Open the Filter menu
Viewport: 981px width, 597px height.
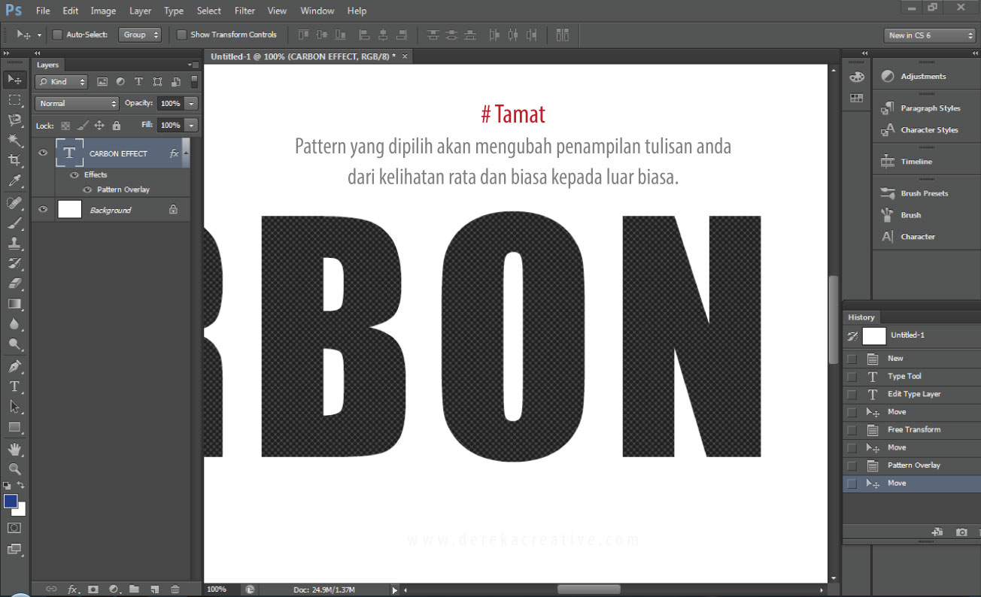pyautogui.click(x=244, y=11)
